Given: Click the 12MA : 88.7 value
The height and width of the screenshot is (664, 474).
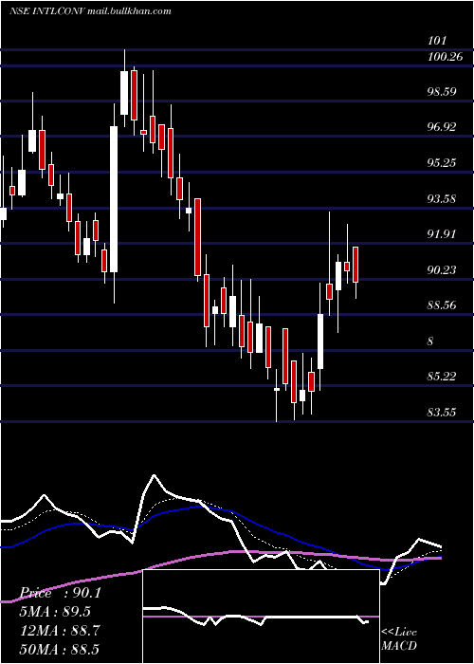Looking at the screenshot, I should point(60,631).
